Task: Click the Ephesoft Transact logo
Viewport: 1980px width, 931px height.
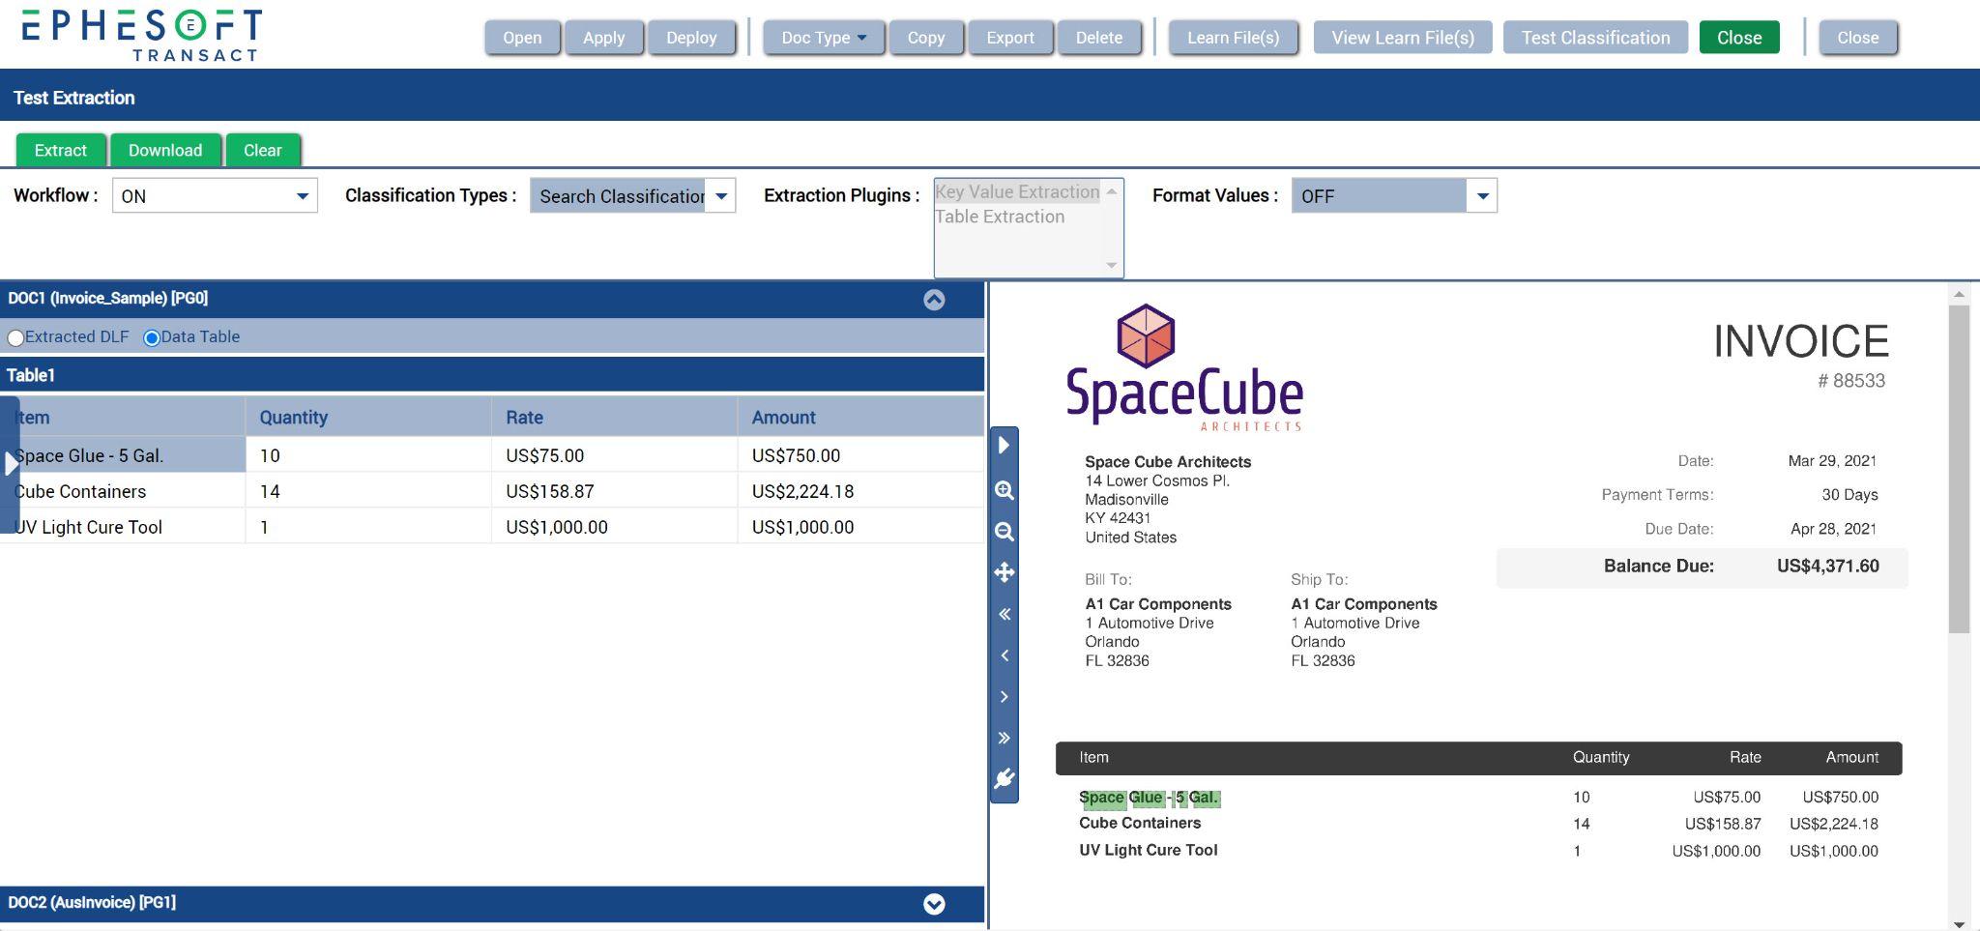Action: tap(142, 35)
